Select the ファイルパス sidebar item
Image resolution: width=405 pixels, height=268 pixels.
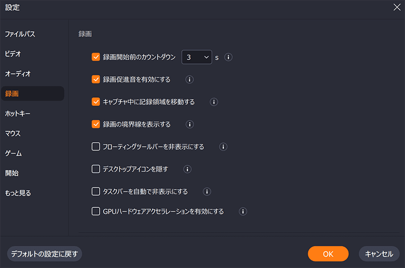click(x=20, y=34)
